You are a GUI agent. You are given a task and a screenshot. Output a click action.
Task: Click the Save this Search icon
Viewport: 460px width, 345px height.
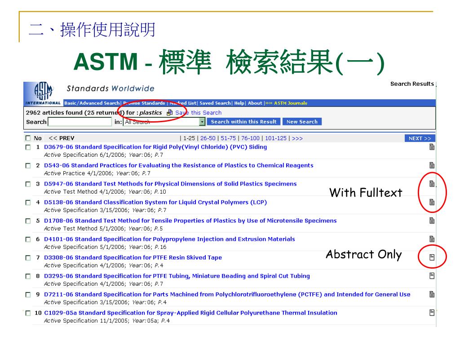169,113
